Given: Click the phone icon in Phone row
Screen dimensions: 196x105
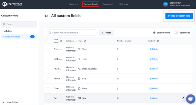Looking at the screenshot, I should click(79, 69).
